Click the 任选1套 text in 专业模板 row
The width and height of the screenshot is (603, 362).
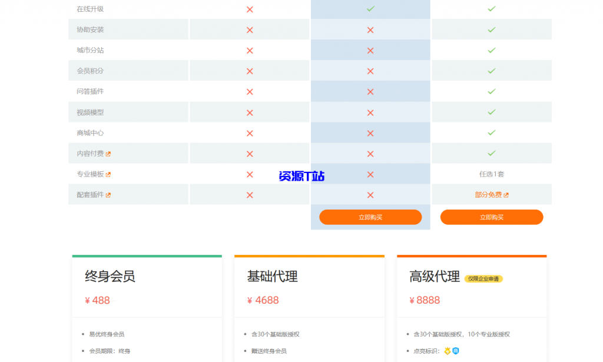pos(492,174)
